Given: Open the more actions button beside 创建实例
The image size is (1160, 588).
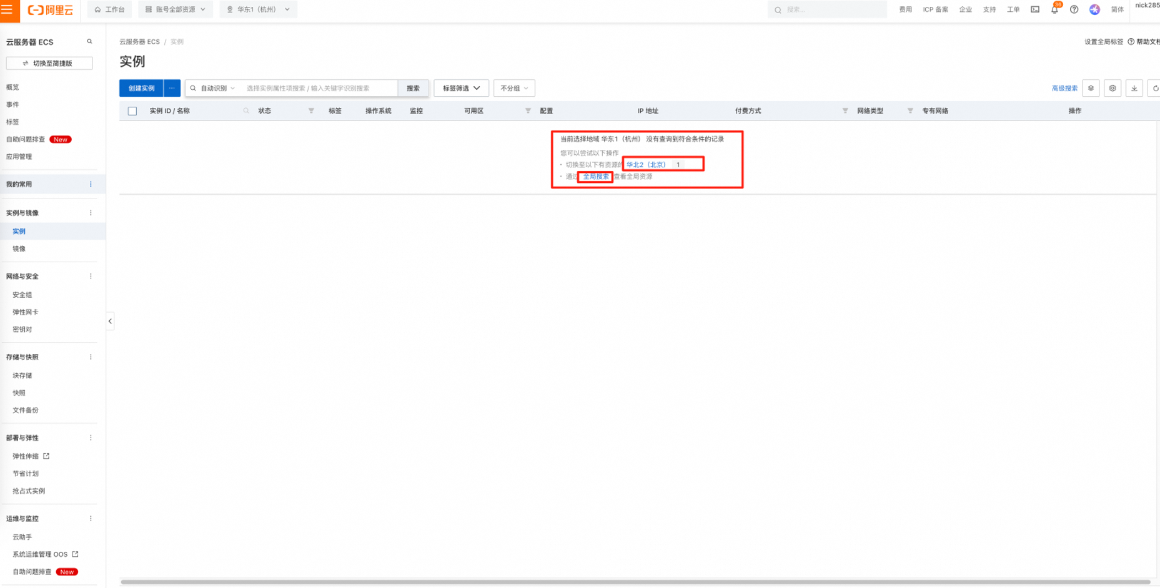Looking at the screenshot, I should (172, 88).
